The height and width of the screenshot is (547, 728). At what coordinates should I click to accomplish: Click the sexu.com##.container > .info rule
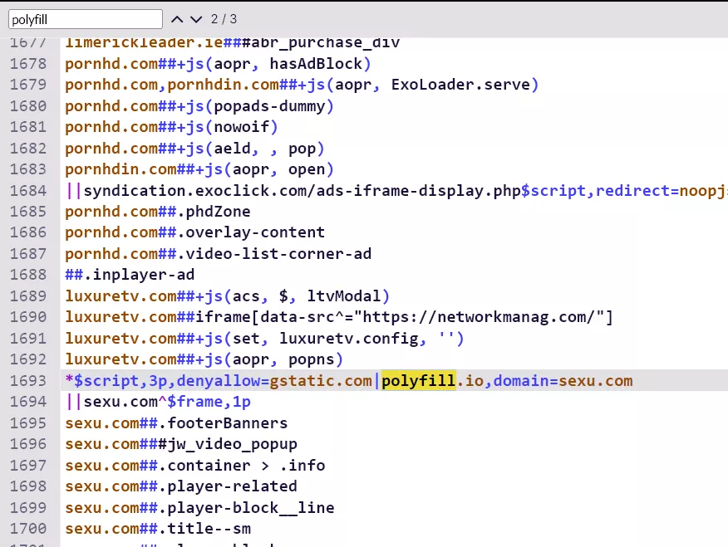pos(194,466)
